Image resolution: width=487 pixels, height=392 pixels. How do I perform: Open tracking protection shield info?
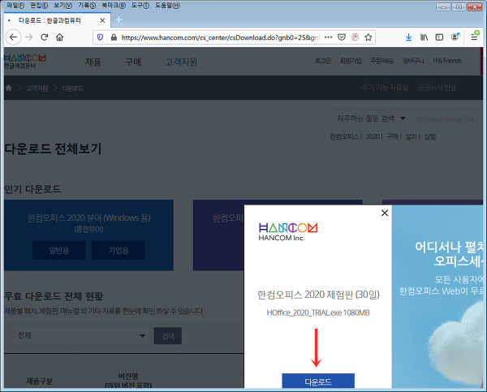coord(100,37)
